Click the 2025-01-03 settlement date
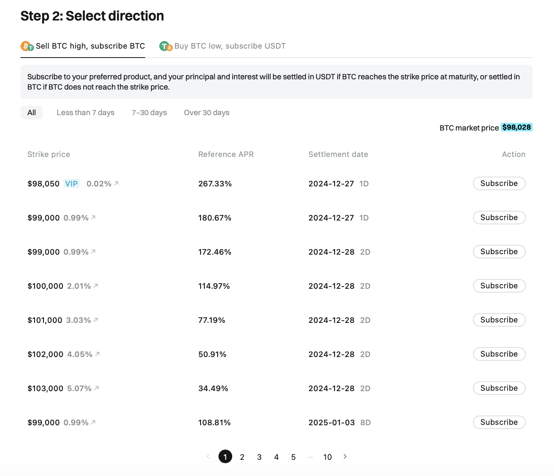This screenshot has height=476, width=554. (332, 422)
